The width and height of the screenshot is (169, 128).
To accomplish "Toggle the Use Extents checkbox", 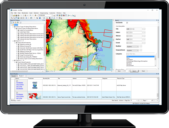I will pyautogui.click(x=127, y=23).
